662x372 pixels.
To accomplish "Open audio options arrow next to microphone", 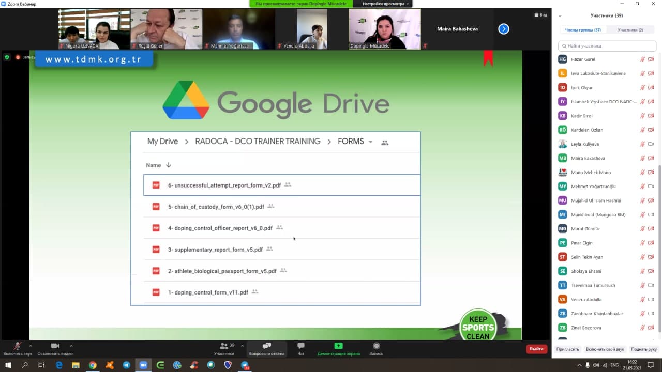I will tap(31, 346).
